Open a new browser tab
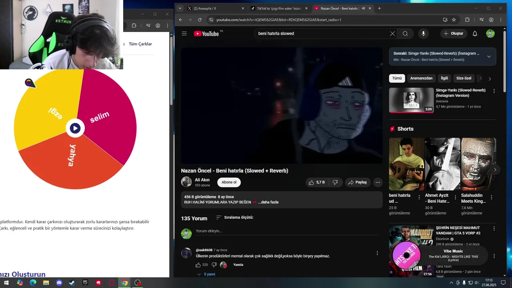 point(379,8)
